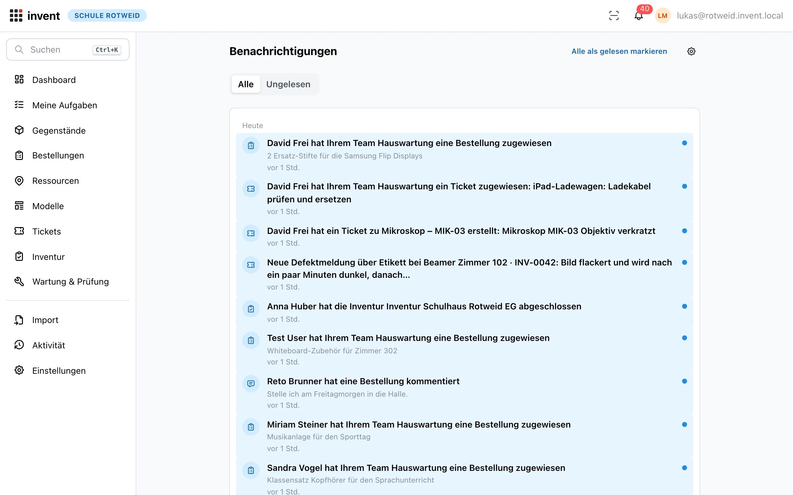
Task: Click the search magnifier icon
Action: pyautogui.click(x=19, y=49)
